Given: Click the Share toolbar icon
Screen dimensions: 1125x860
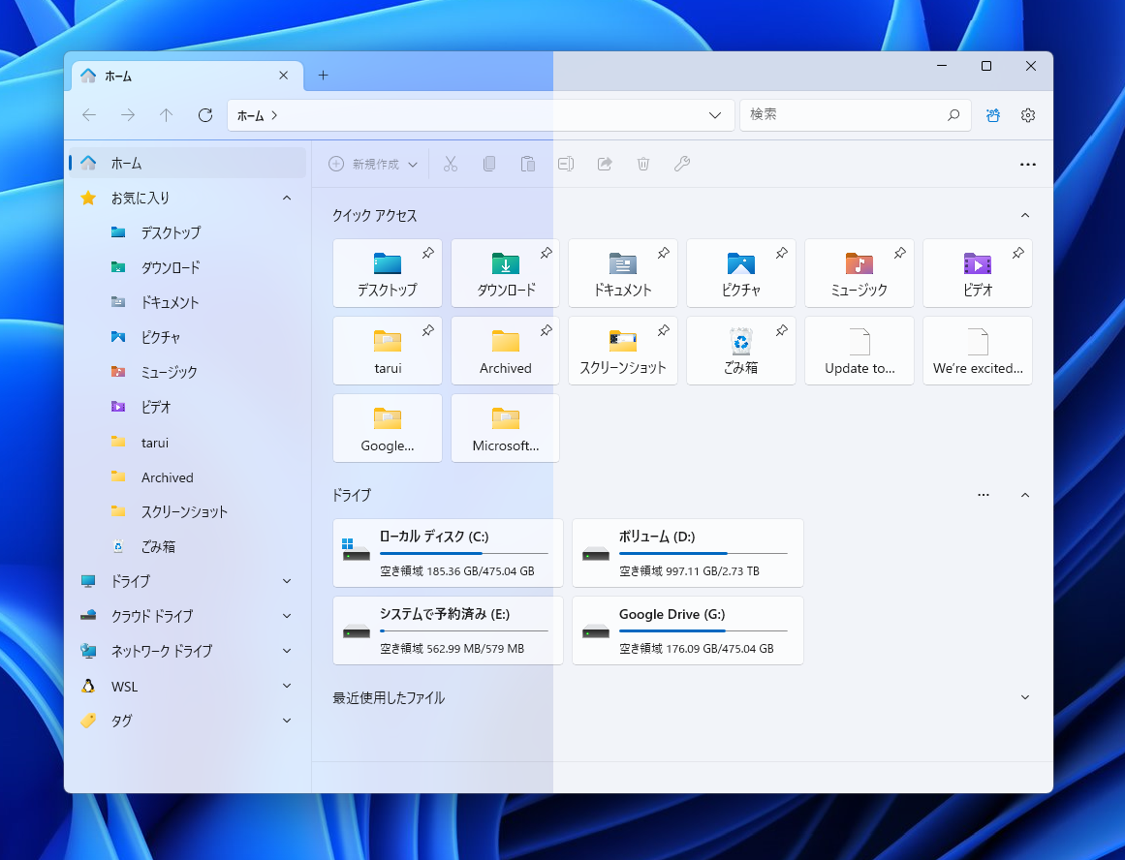Looking at the screenshot, I should tap(605, 165).
